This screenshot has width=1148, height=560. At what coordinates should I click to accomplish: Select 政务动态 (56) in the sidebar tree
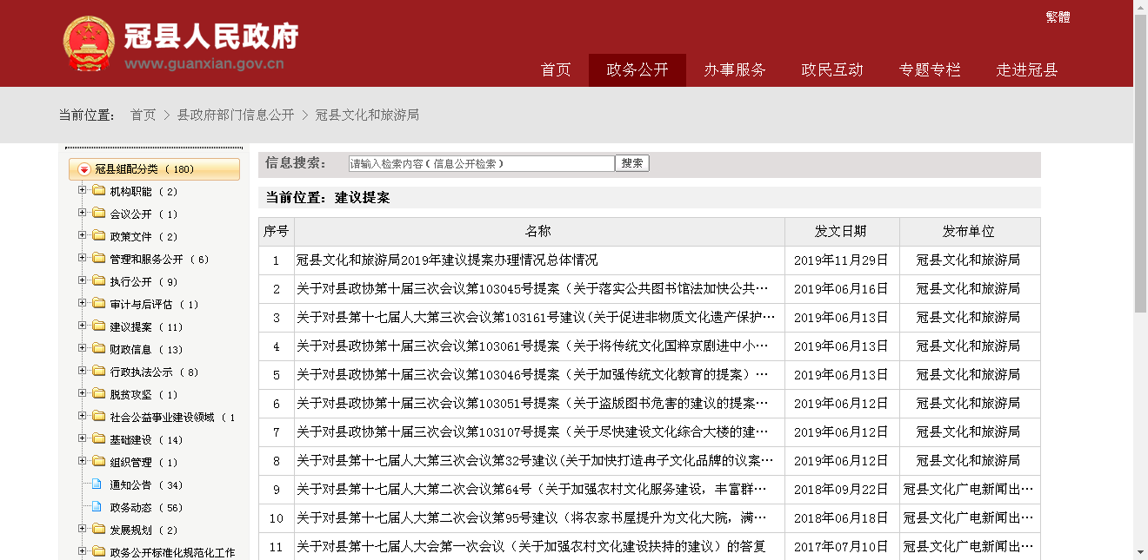tap(146, 508)
